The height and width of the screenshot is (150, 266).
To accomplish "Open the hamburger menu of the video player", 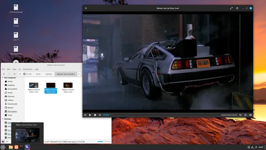I will (237, 8).
